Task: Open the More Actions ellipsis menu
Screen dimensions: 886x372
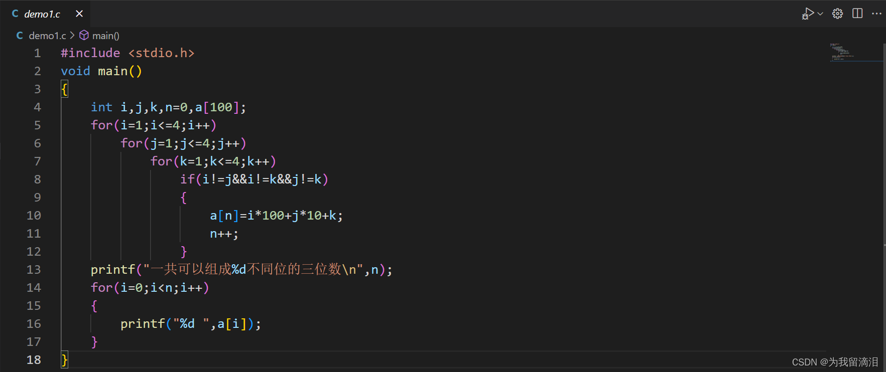Action: click(876, 14)
